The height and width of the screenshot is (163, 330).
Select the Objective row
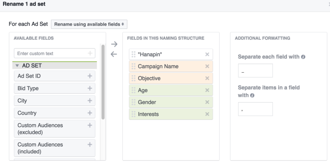[x=171, y=78]
